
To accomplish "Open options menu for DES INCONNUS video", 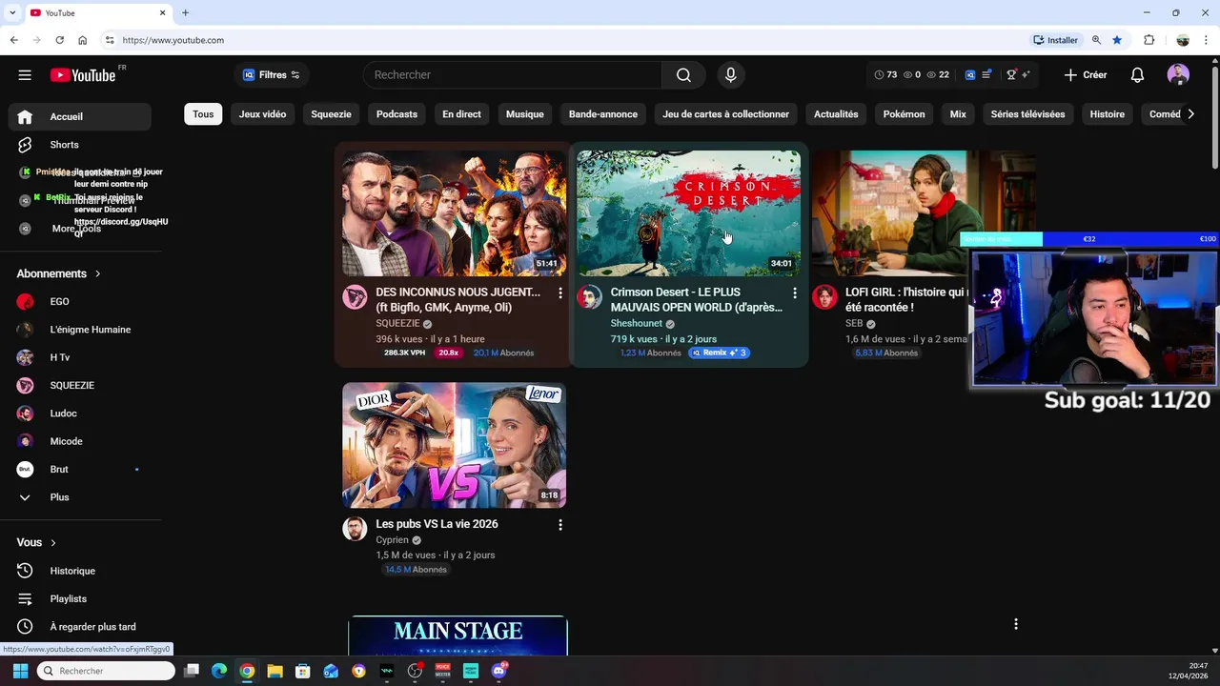I will pyautogui.click(x=560, y=293).
